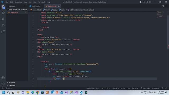Click line number 32 in gutter
Viewport: 169px width, 95px height.
[x=32, y=79]
